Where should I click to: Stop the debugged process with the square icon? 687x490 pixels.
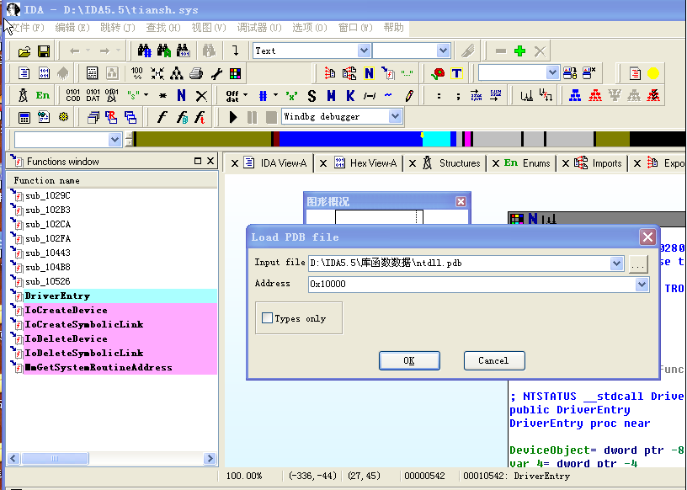click(x=271, y=117)
